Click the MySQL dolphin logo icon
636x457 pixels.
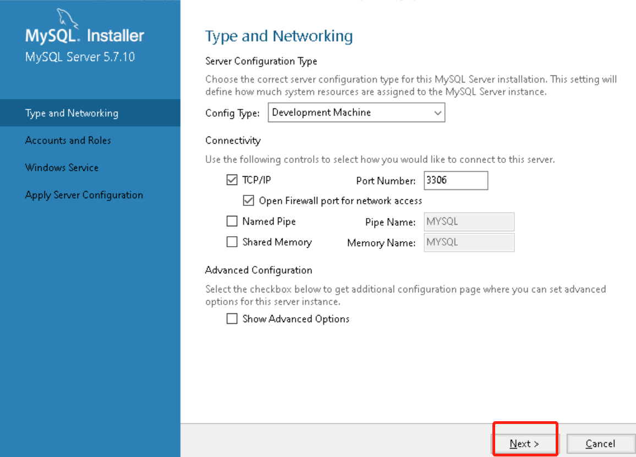click(67, 18)
